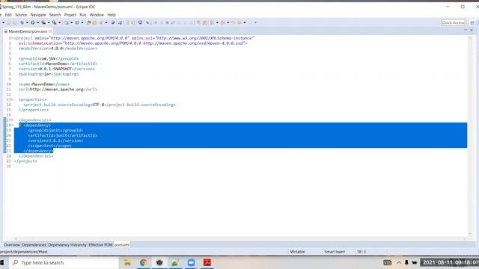
Task: Open the Run configurations dropdown arrow
Action: (37, 22)
